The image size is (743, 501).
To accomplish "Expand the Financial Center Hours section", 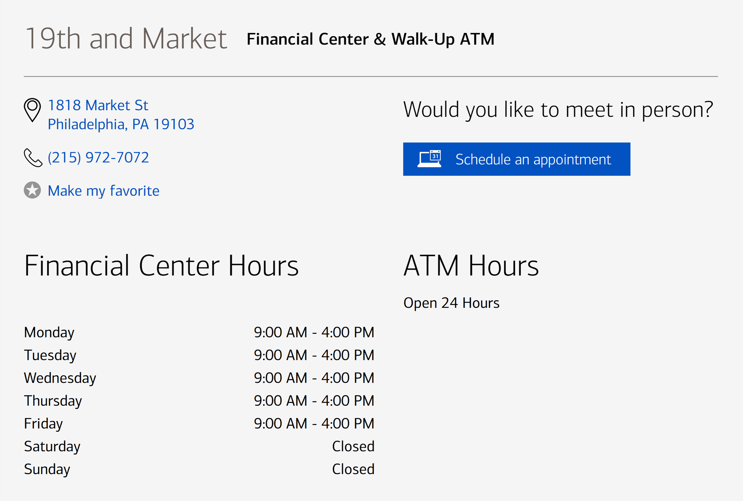I will [x=162, y=264].
